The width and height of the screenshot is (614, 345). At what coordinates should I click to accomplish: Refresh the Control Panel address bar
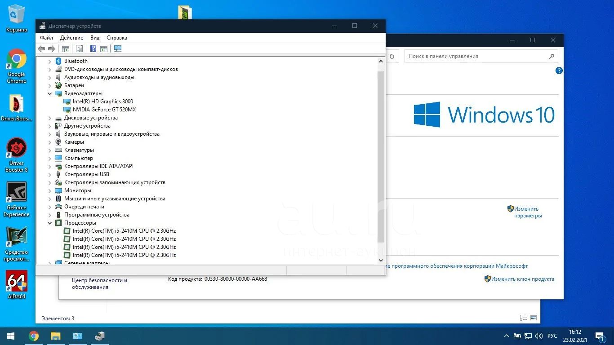click(x=392, y=56)
